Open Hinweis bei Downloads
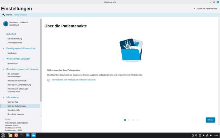This screenshot has width=220, height=138. 17,80
